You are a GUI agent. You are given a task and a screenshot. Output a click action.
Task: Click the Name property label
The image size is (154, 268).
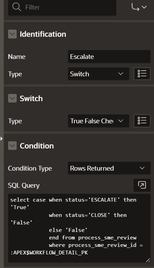point(17,57)
